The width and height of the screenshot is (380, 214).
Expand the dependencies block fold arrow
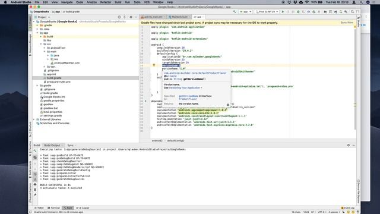click(145, 101)
